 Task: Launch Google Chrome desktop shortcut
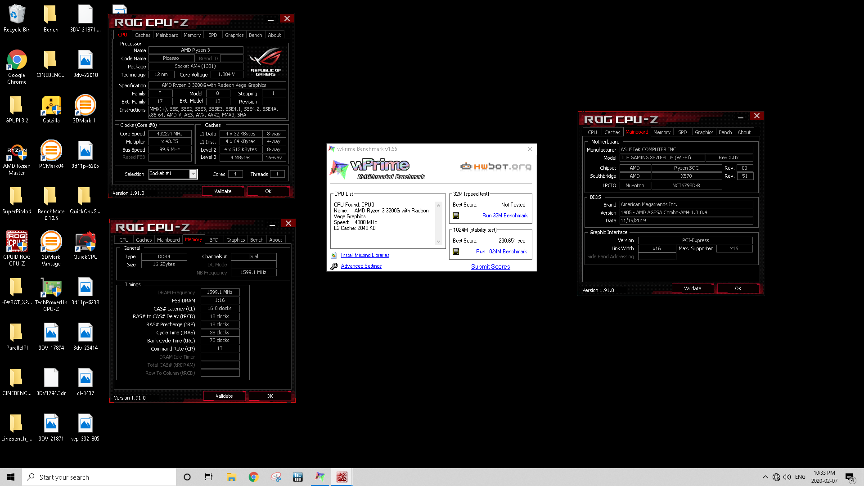17,67
